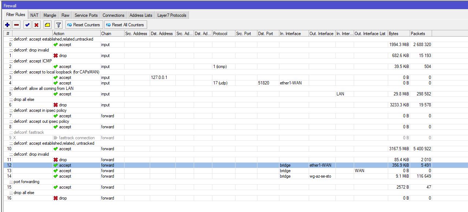Click 'defconf: fasttrack' comment
Screen dimensions: 468x212
[29, 132]
